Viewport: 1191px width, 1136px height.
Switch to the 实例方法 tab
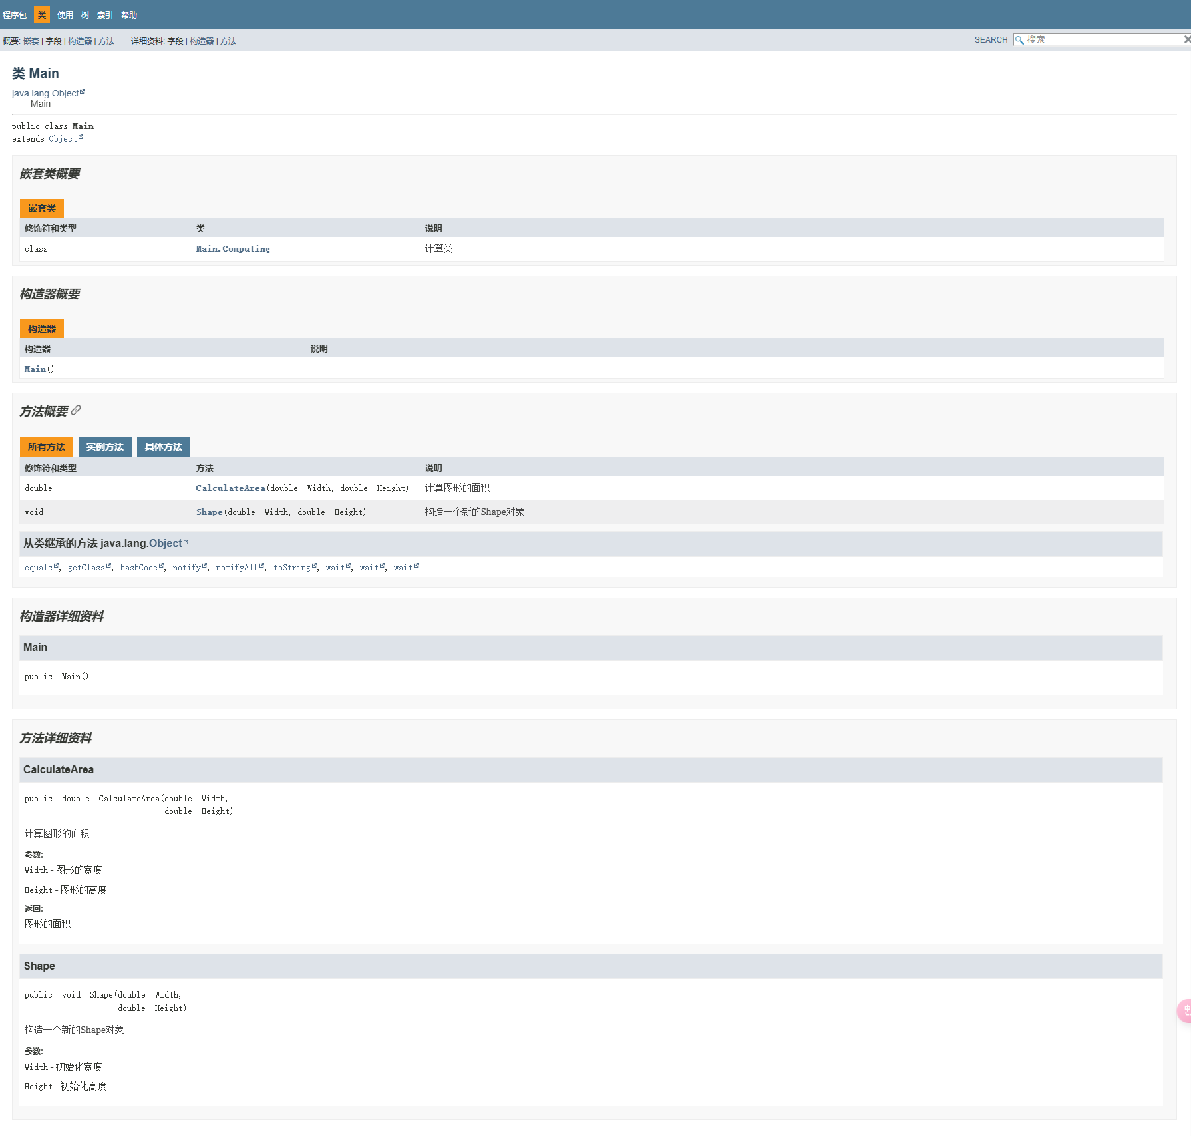coord(104,447)
